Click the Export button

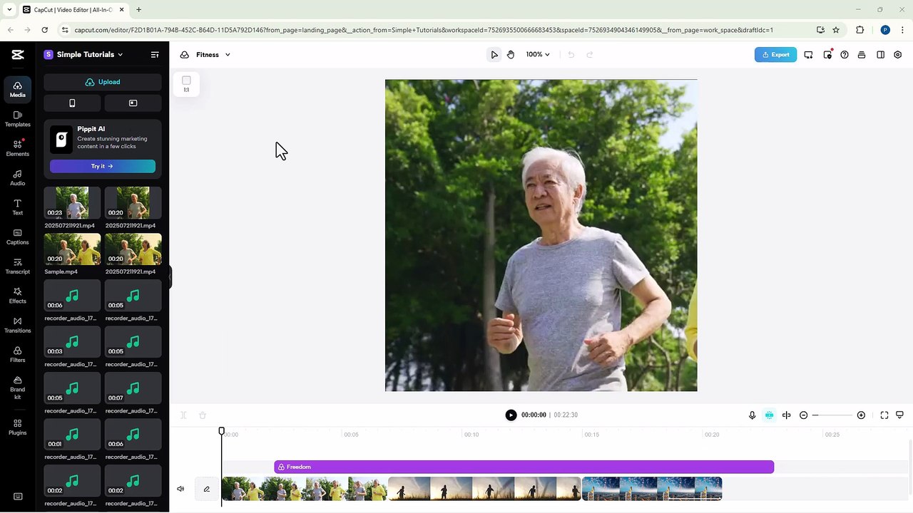[775, 54]
